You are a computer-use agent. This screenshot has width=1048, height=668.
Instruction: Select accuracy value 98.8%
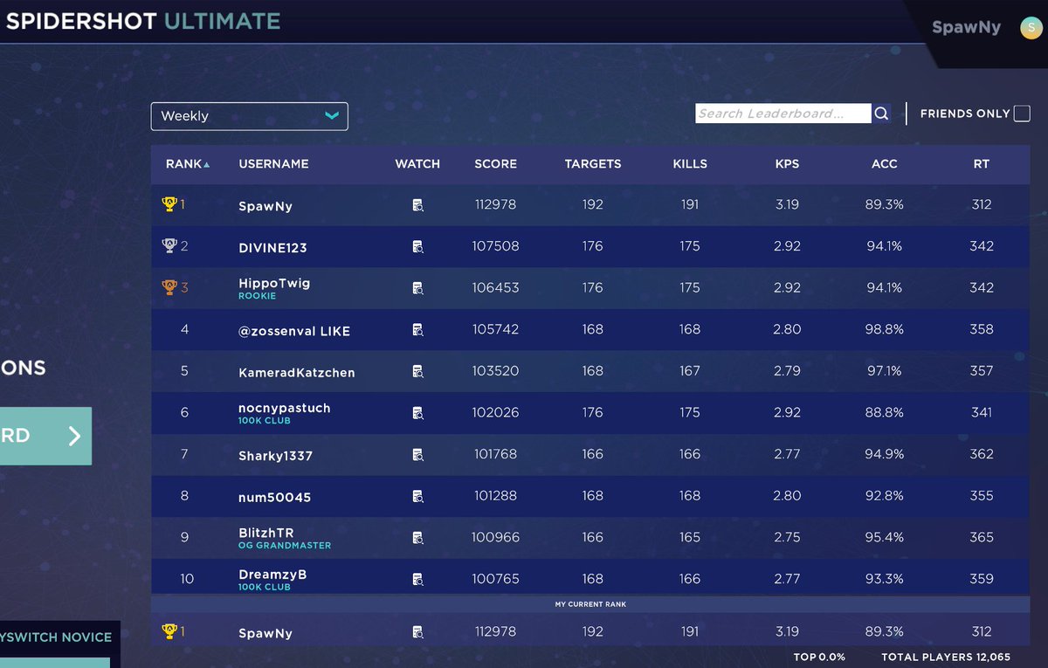pos(885,329)
